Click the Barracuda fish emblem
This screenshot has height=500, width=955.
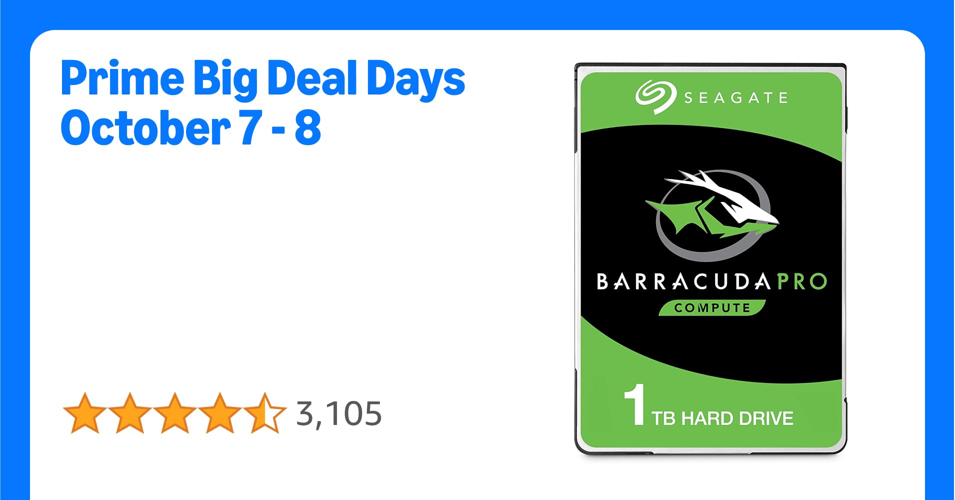712,215
